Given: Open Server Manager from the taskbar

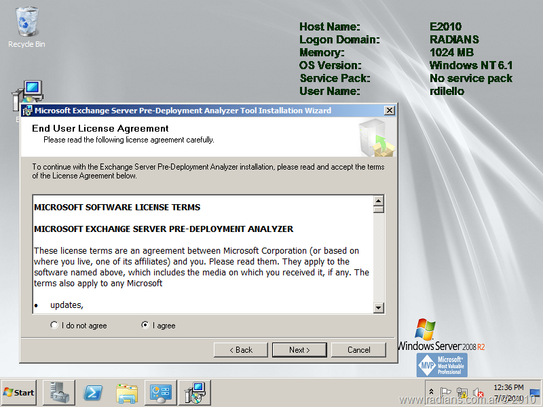Looking at the screenshot, I should click(58, 393).
